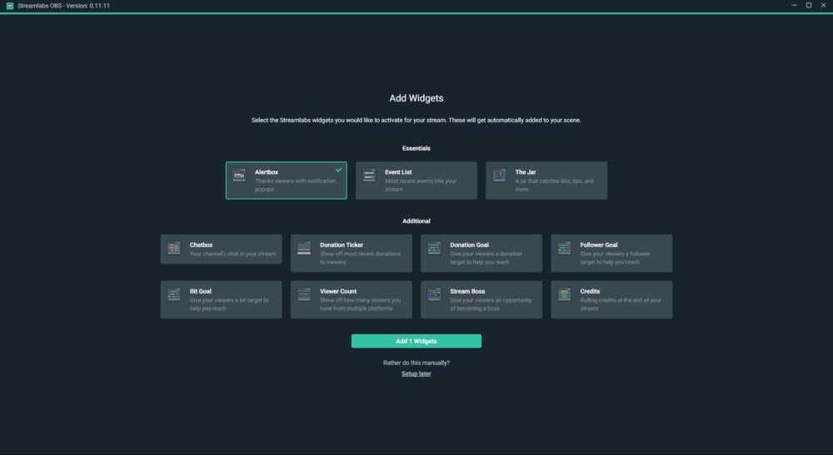
Task: Click the Essentials section label
Action: tap(416, 149)
